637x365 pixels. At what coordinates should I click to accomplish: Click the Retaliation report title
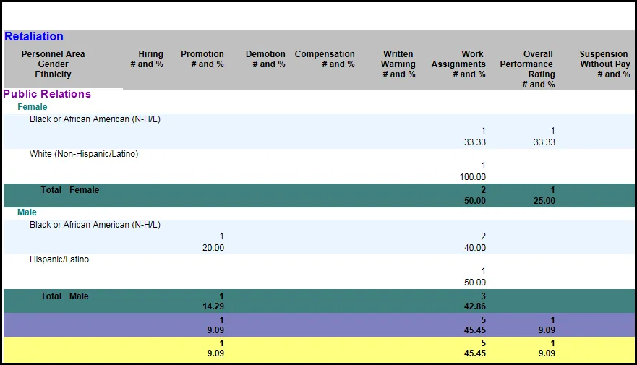pyautogui.click(x=34, y=37)
